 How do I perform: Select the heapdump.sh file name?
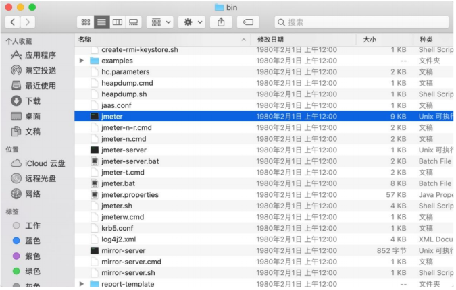pos(124,94)
